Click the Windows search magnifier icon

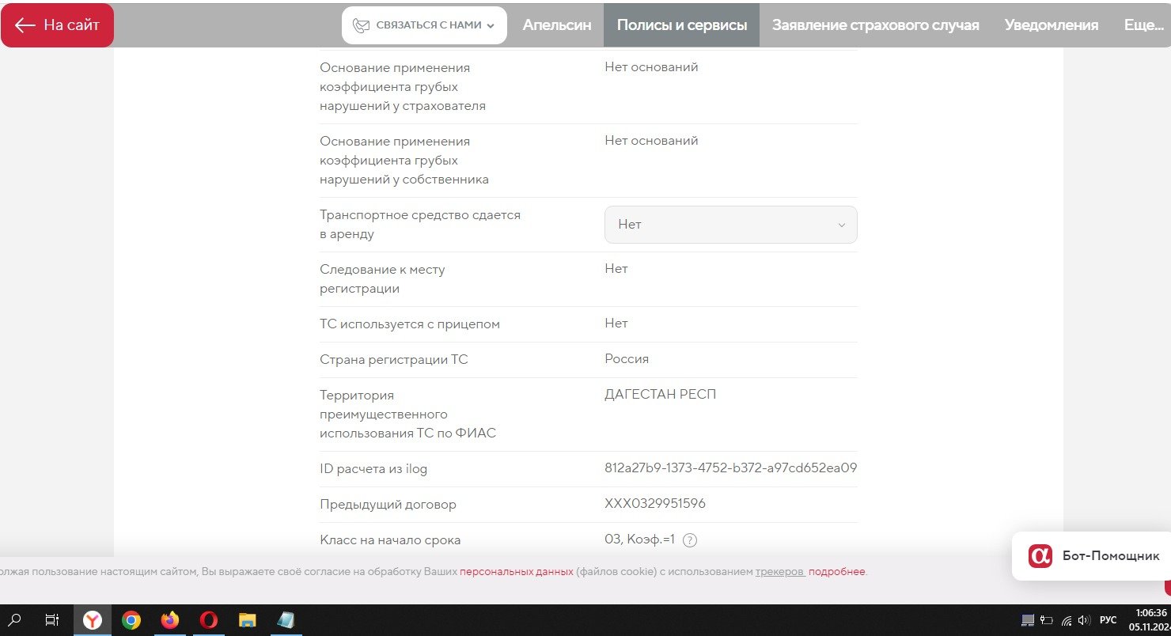(x=15, y=620)
